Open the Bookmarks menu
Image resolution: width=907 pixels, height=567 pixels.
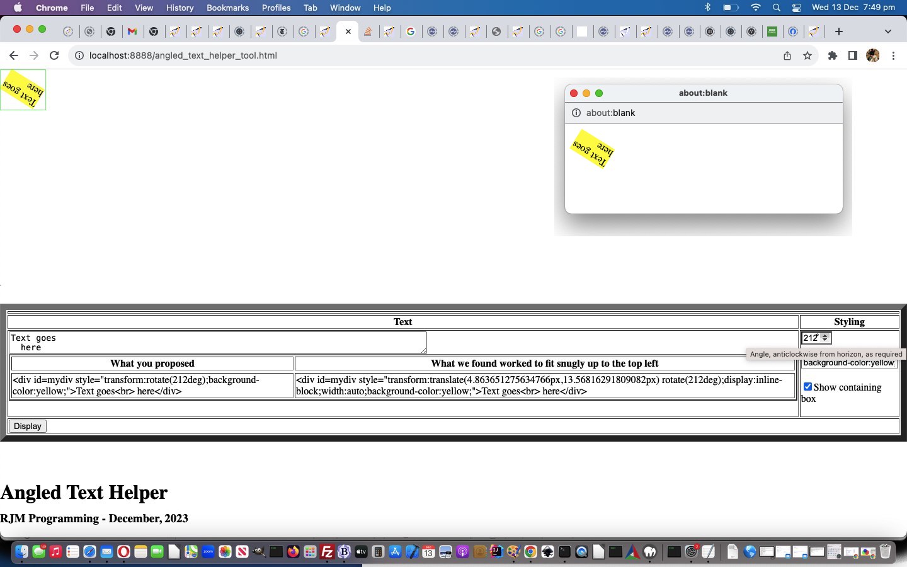click(227, 8)
